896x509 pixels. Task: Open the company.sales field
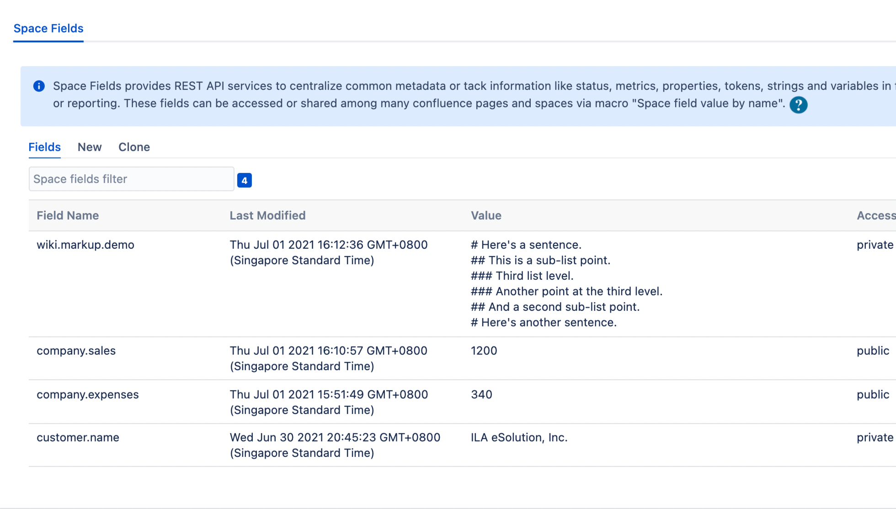click(76, 351)
